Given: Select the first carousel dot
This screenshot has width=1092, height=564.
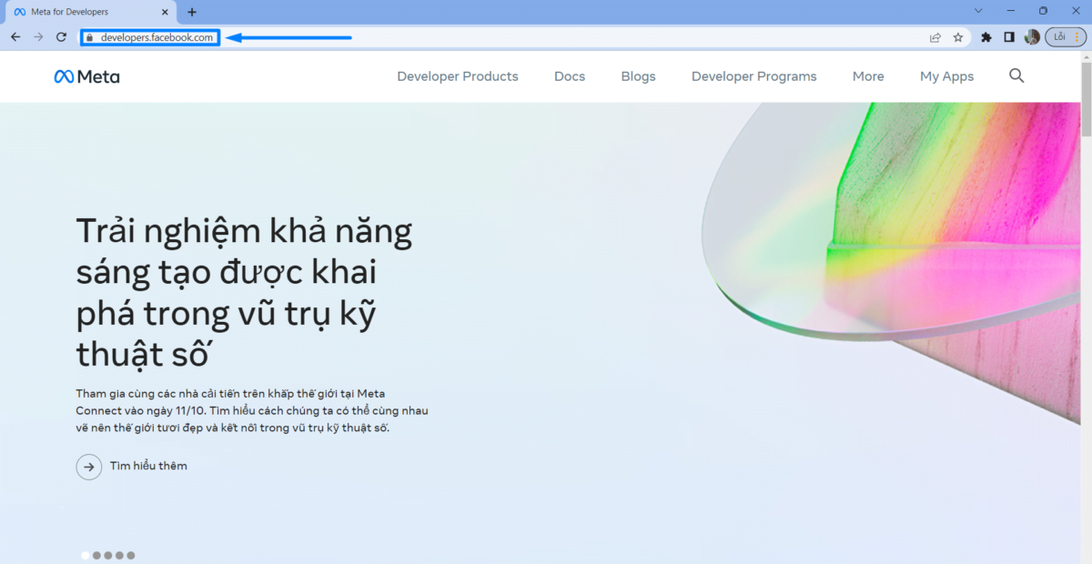Looking at the screenshot, I should click(86, 555).
